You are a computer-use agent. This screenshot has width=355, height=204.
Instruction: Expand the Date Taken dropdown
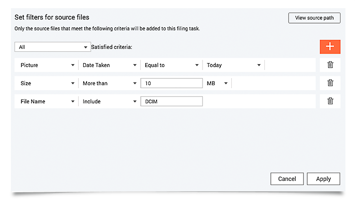tap(109, 65)
